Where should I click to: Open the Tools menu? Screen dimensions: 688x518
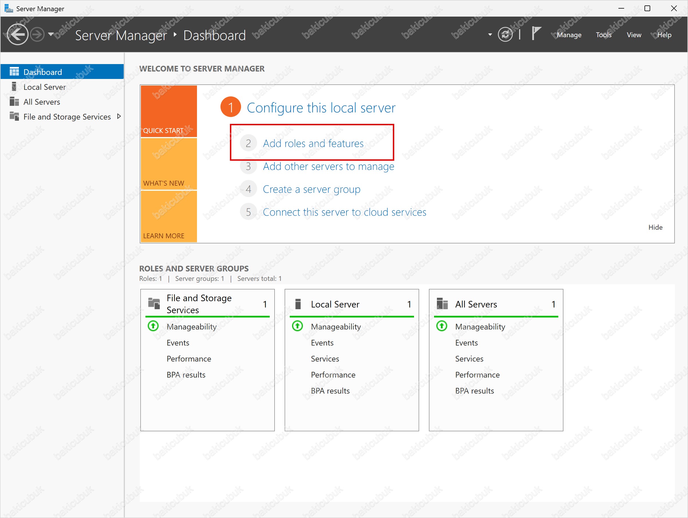pyautogui.click(x=604, y=35)
